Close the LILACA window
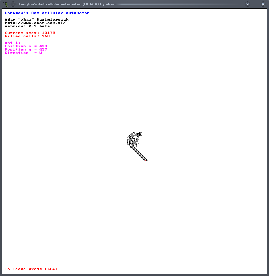 tap(263, 4)
